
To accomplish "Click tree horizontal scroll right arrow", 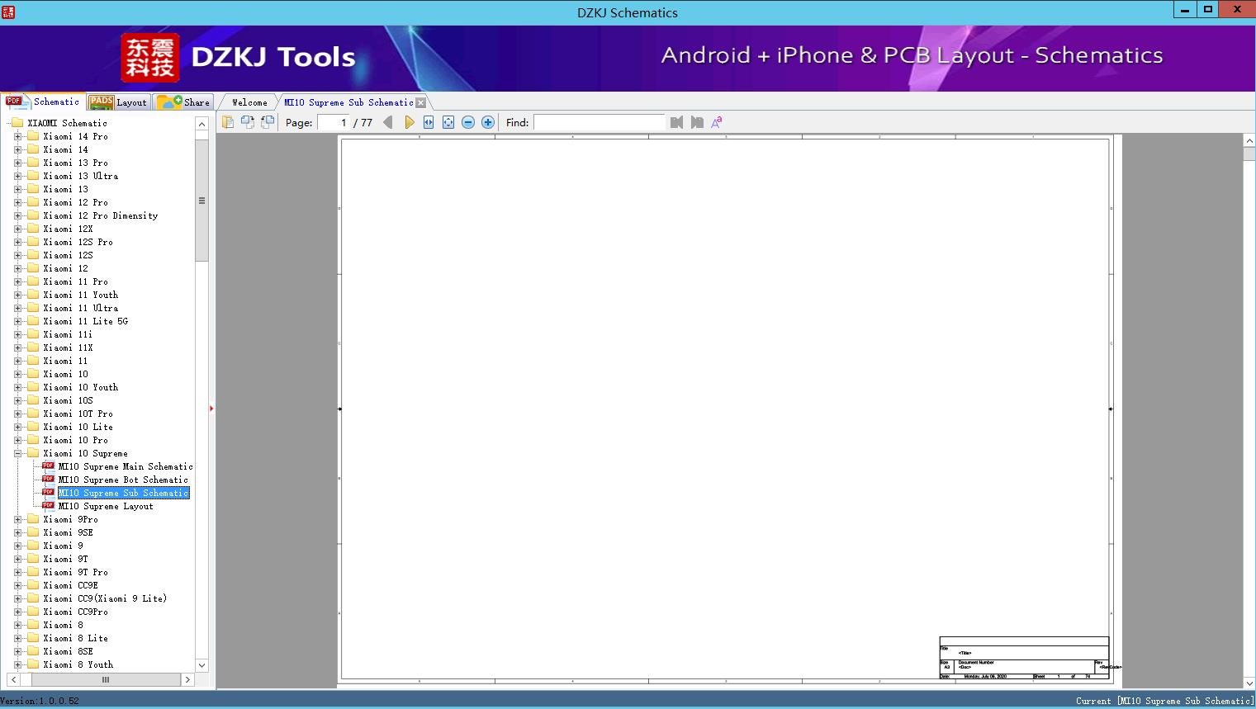I will click(187, 679).
